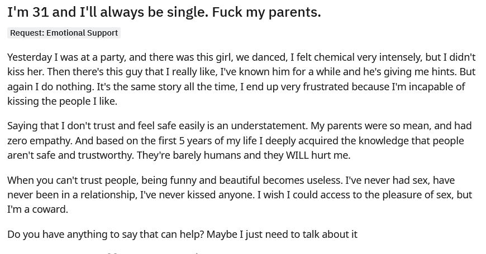Click the closing line "Do you have anything to say"

(182, 234)
